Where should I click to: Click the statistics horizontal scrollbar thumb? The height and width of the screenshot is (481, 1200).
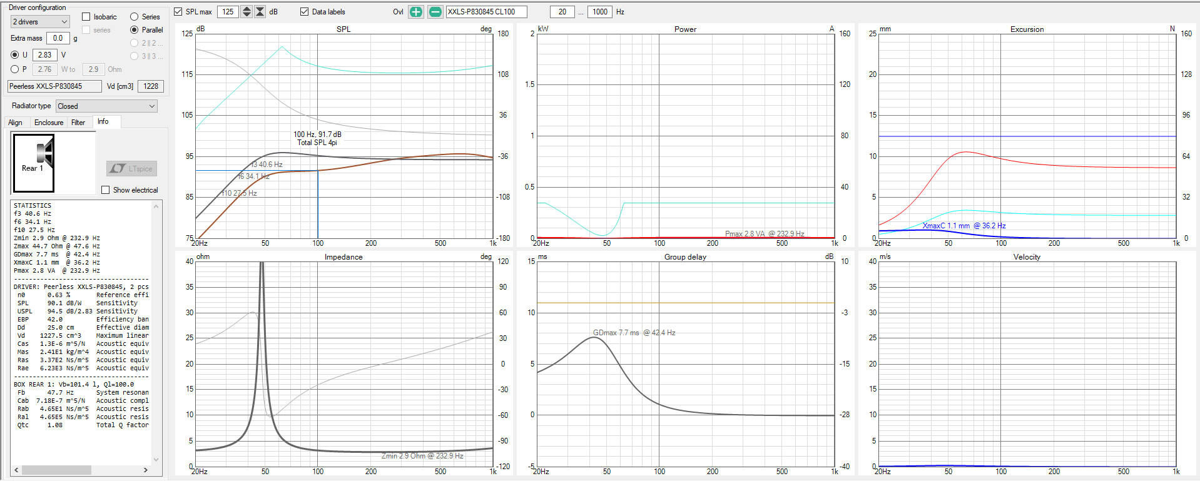[x=57, y=470]
